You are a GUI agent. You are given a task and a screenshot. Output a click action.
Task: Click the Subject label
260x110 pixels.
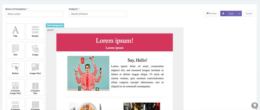click(x=73, y=9)
